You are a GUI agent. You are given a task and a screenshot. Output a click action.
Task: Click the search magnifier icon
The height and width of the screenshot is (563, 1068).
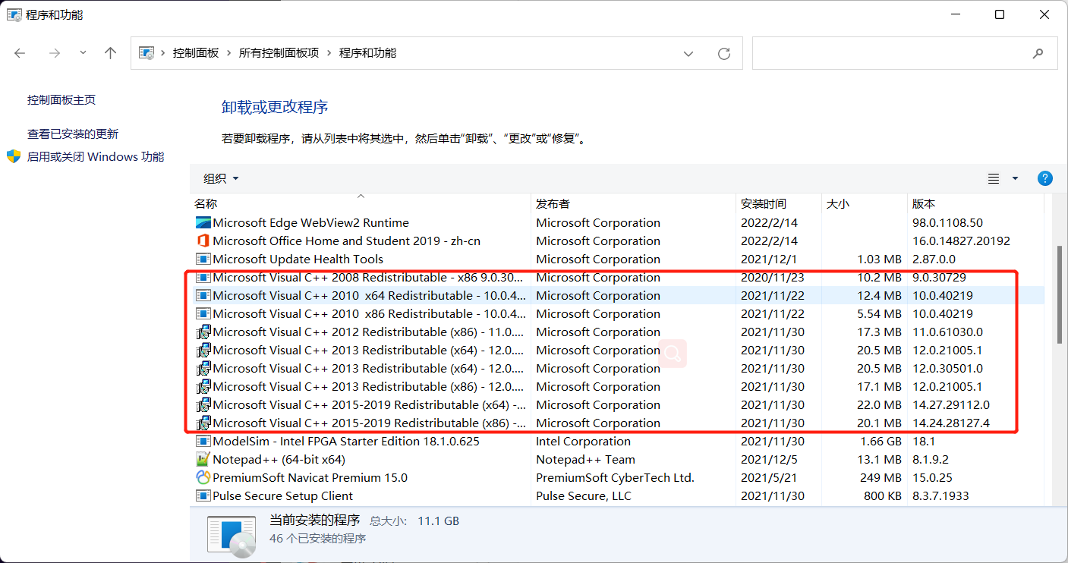tap(1038, 54)
